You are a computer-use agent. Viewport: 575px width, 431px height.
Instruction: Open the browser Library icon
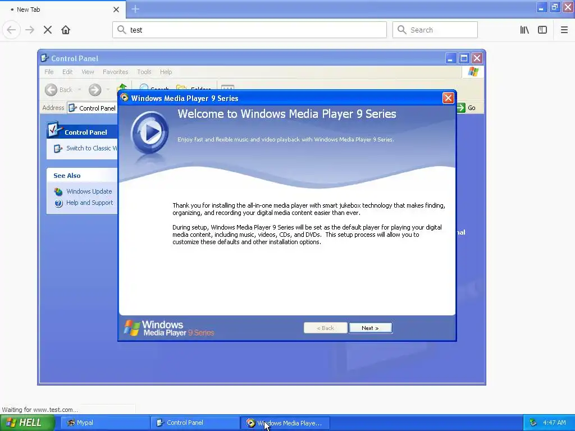524,30
